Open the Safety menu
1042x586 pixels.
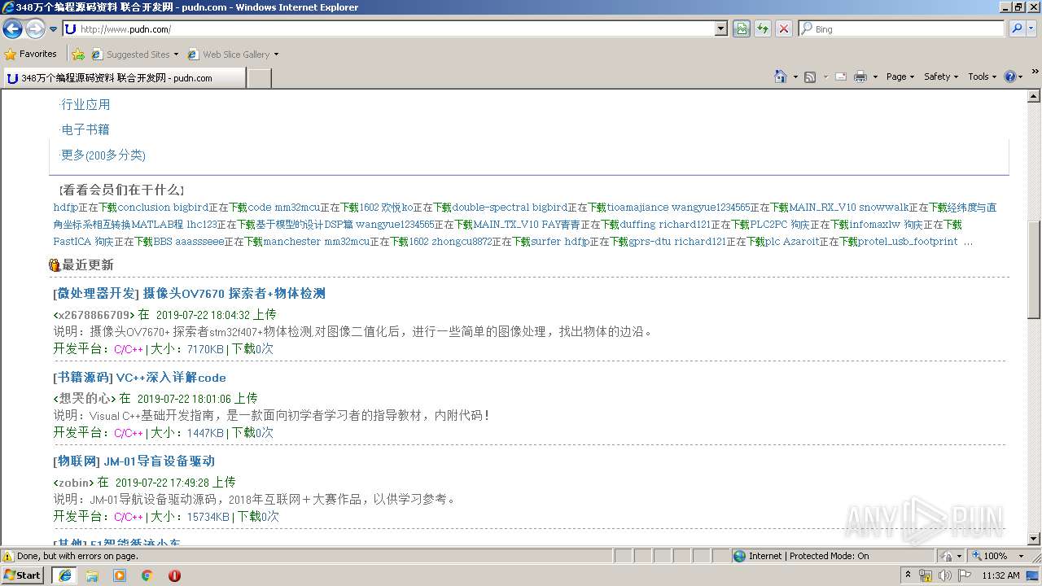pyautogui.click(x=941, y=77)
